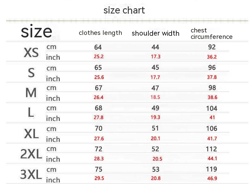Viewport: 252px width, 184px height.
Task: Select the L size label
Action: (31, 113)
